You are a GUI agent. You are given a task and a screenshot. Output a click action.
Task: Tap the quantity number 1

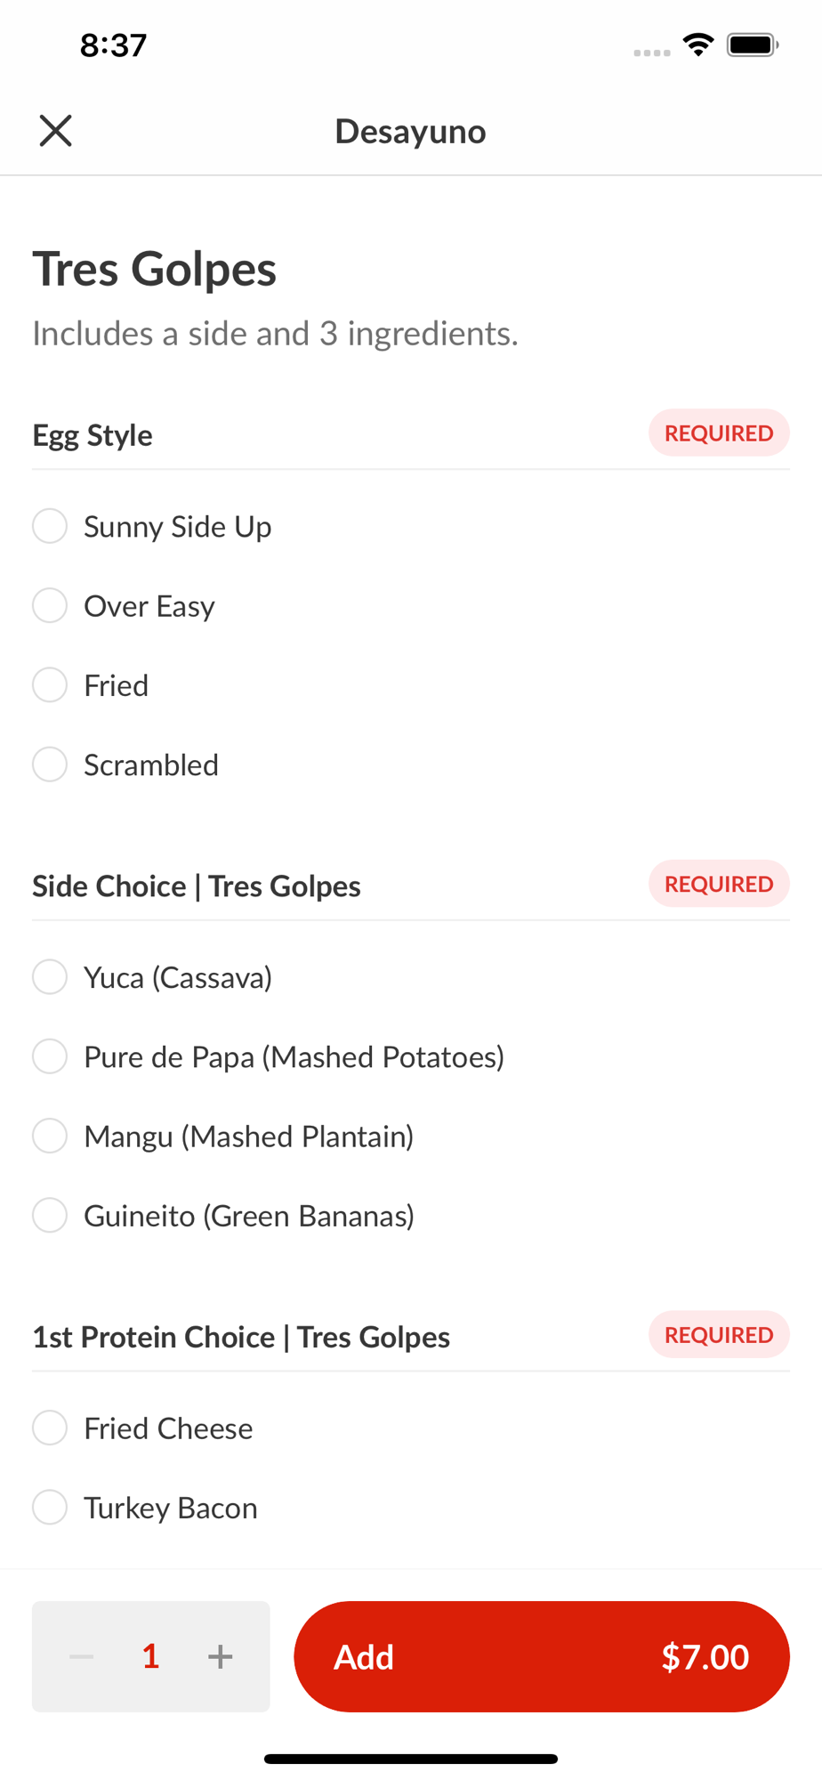[x=150, y=1656]
